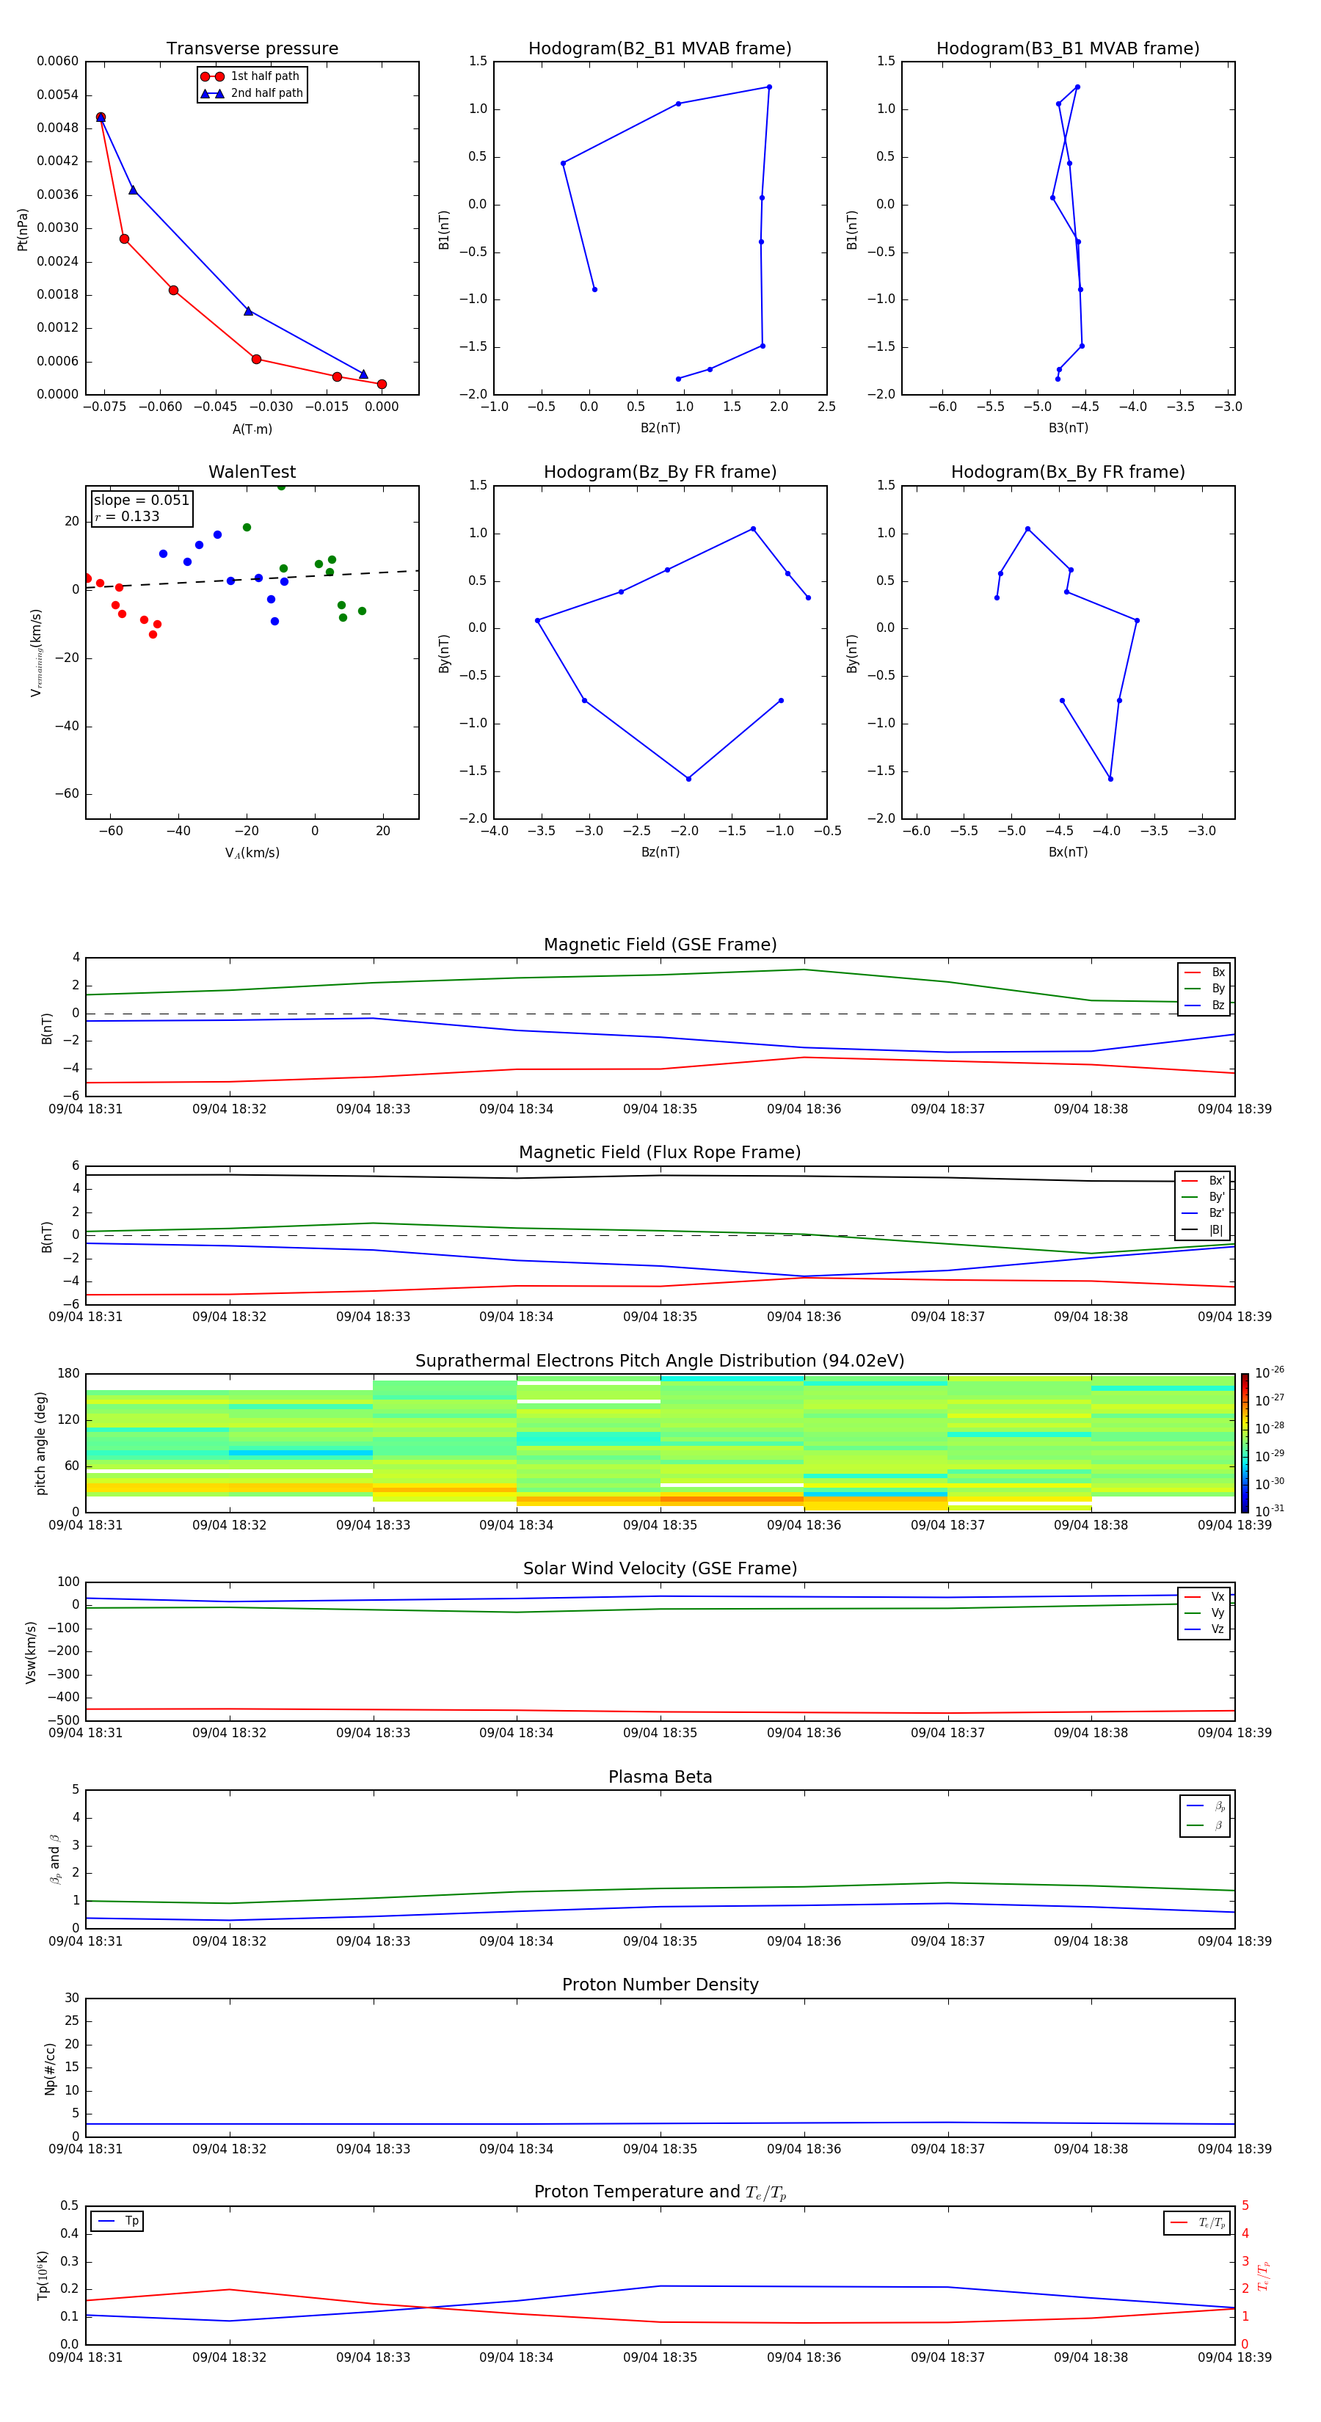Click the 'Proton Temperature and Te/Tp' title
1321x2422 pixels.
point(660,2192)
